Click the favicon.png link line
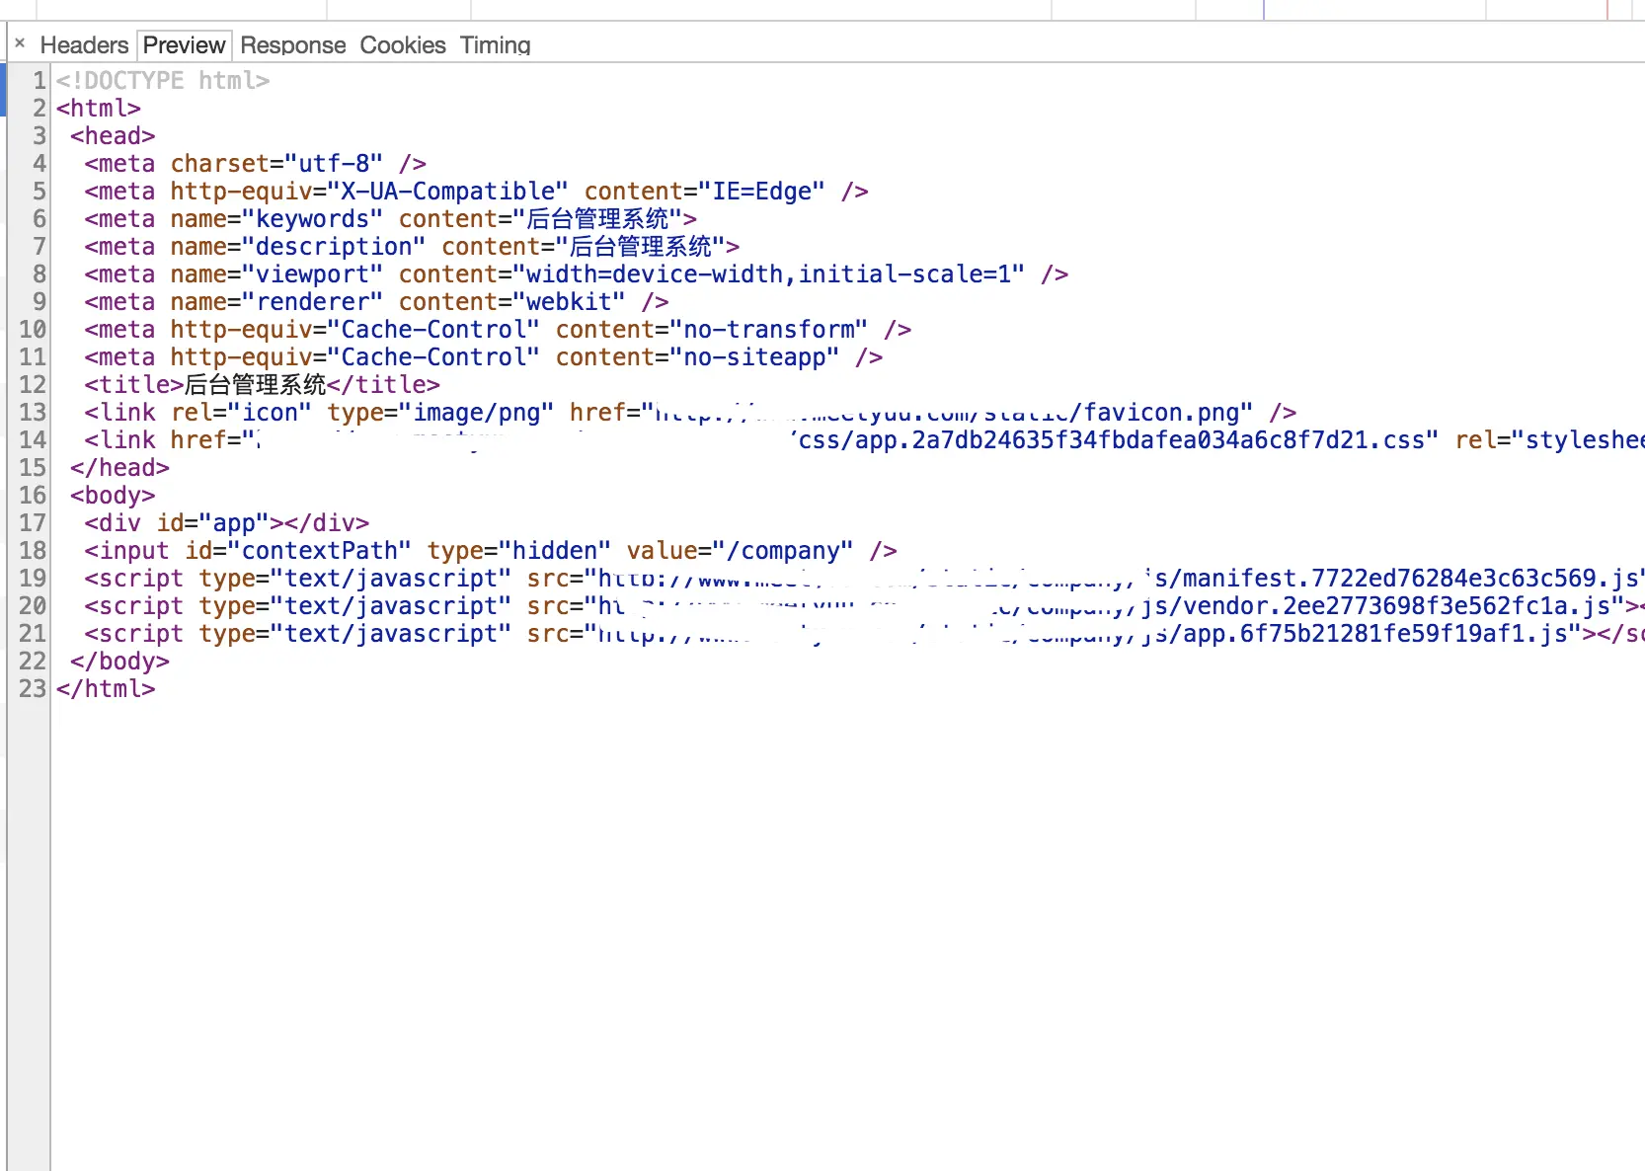 click(x=690, y=412)
